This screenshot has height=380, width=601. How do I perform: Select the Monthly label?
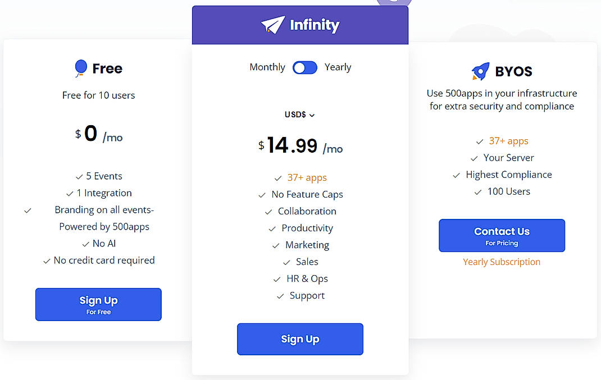(x=267, y=67)
